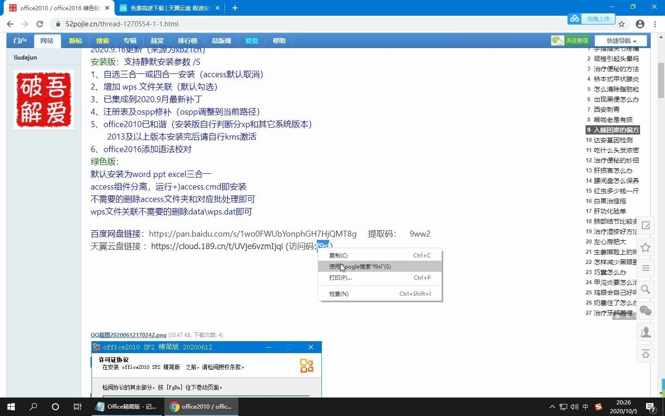
Task: Show hidden system tray icons
Action: [x=552, y=407]
